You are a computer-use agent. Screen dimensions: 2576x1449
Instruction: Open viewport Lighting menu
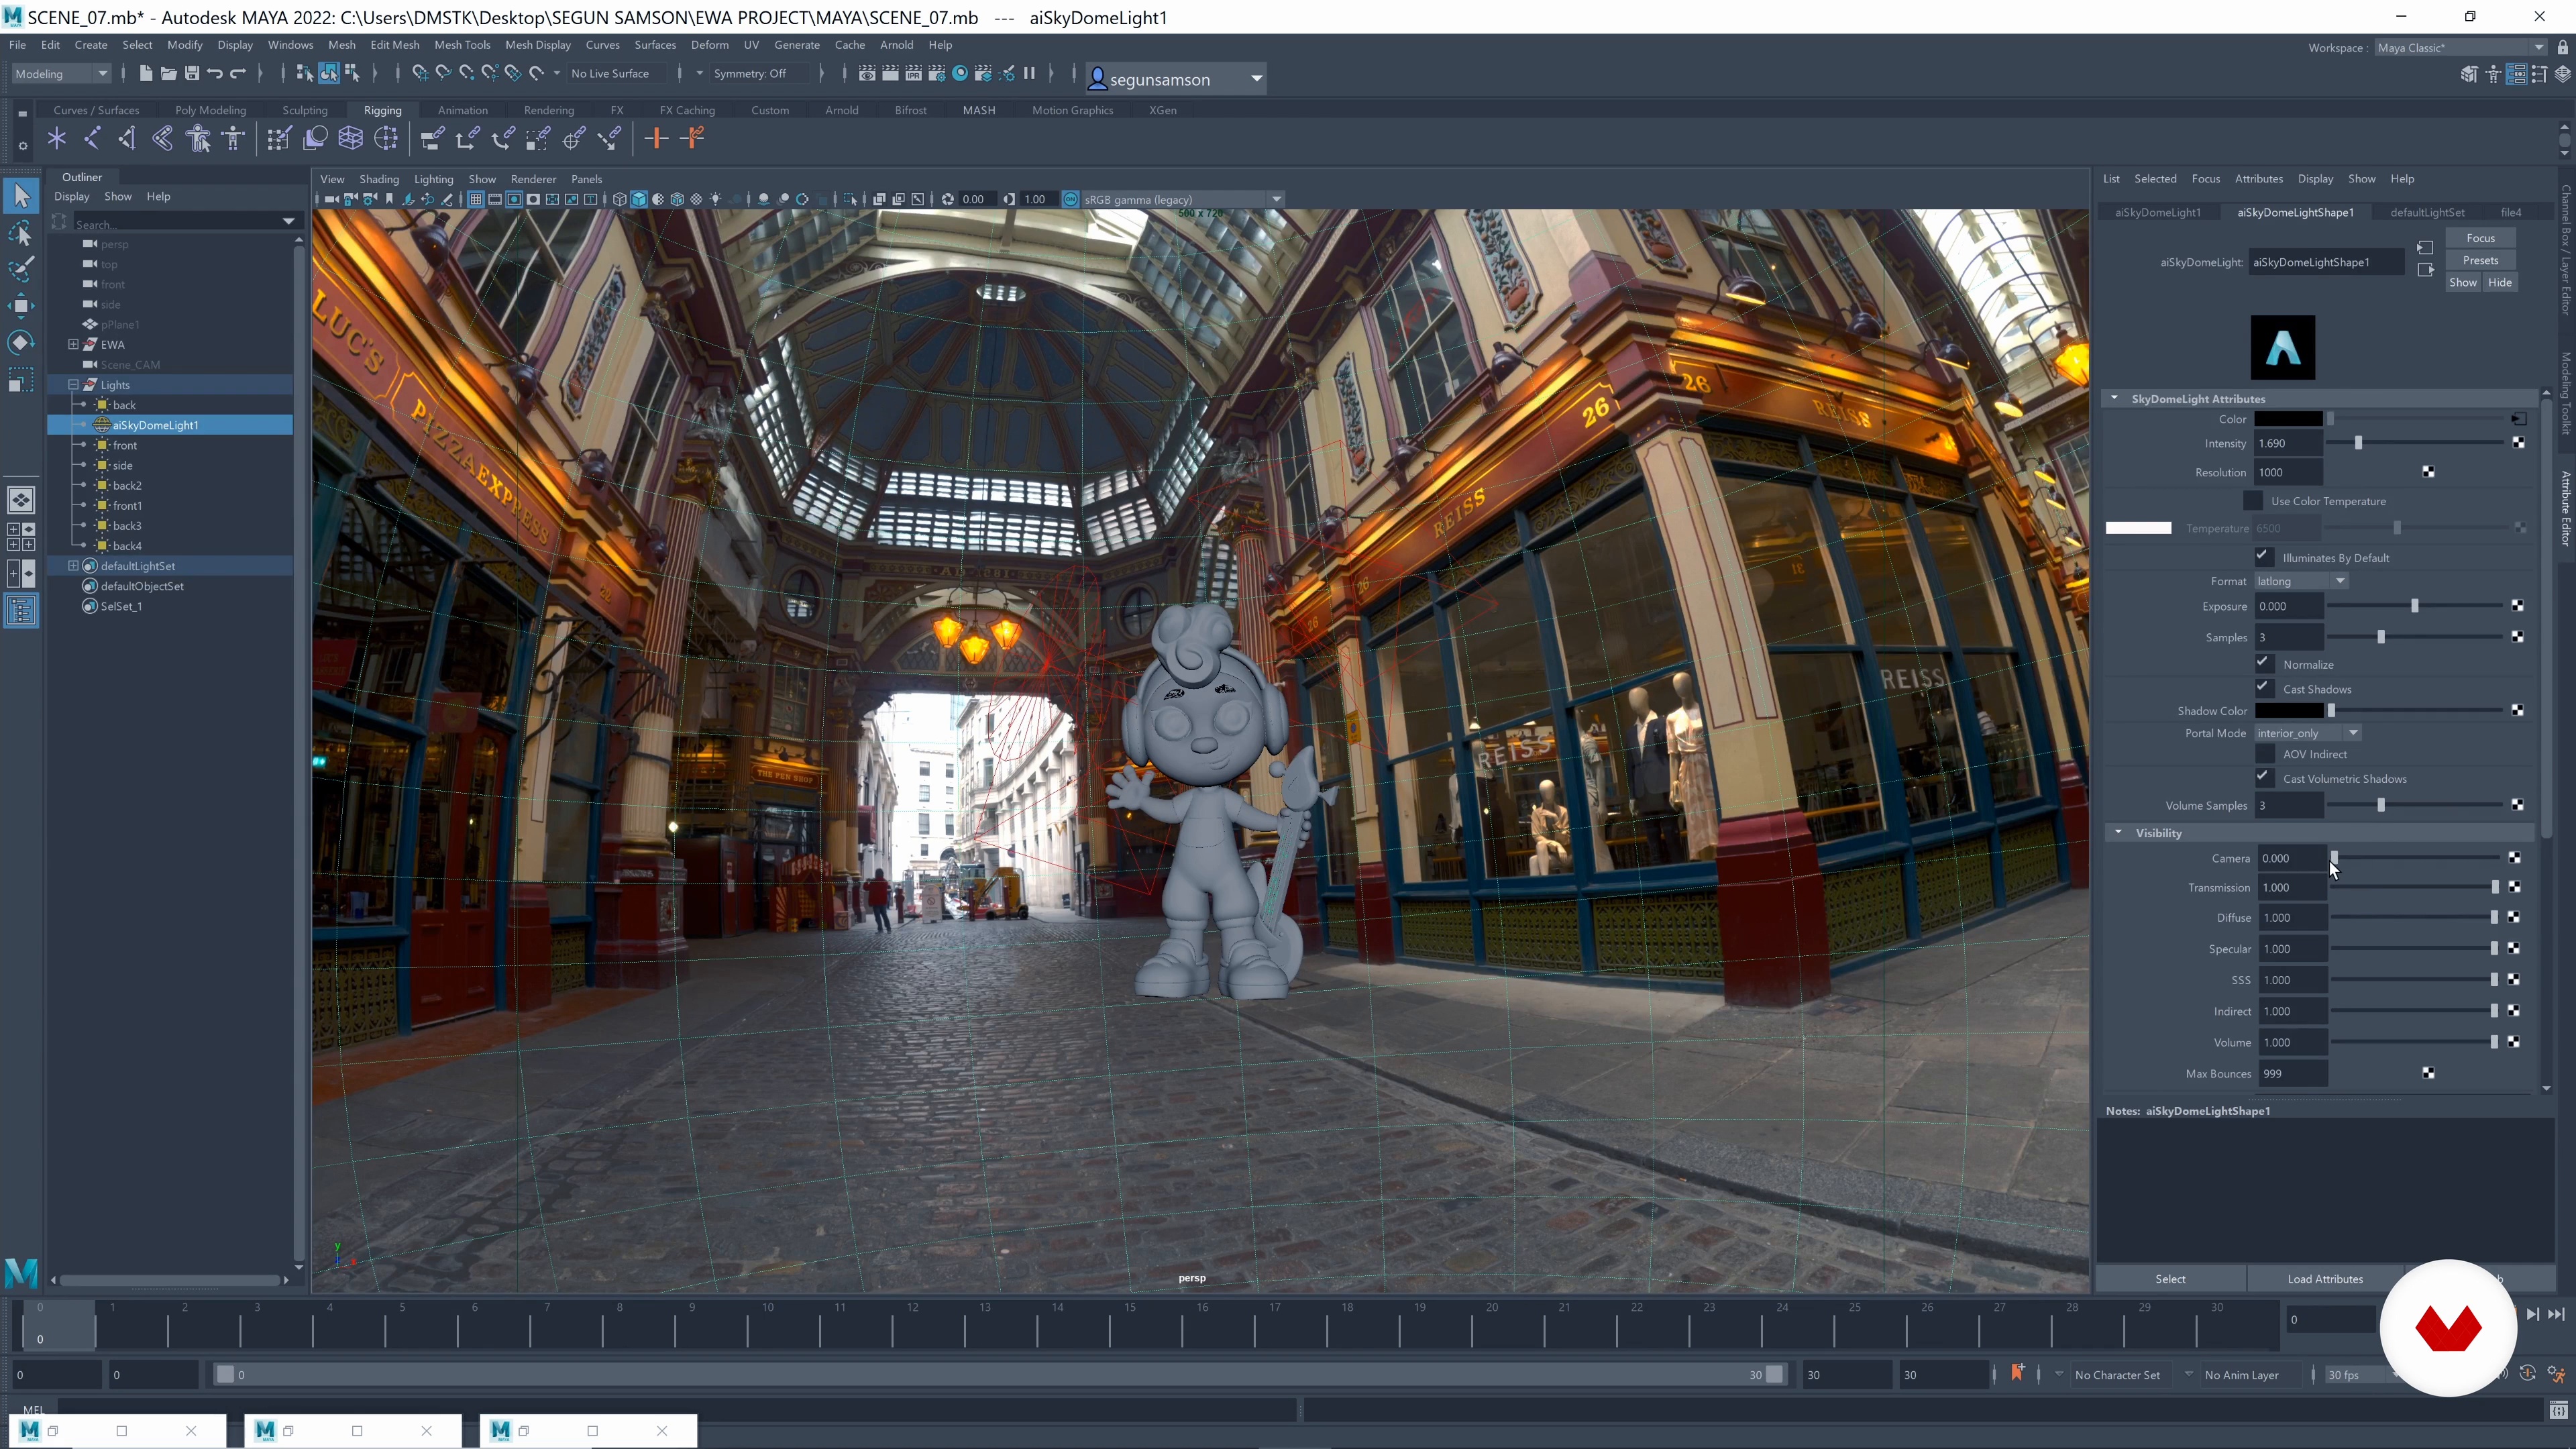(x=433, y=179)
